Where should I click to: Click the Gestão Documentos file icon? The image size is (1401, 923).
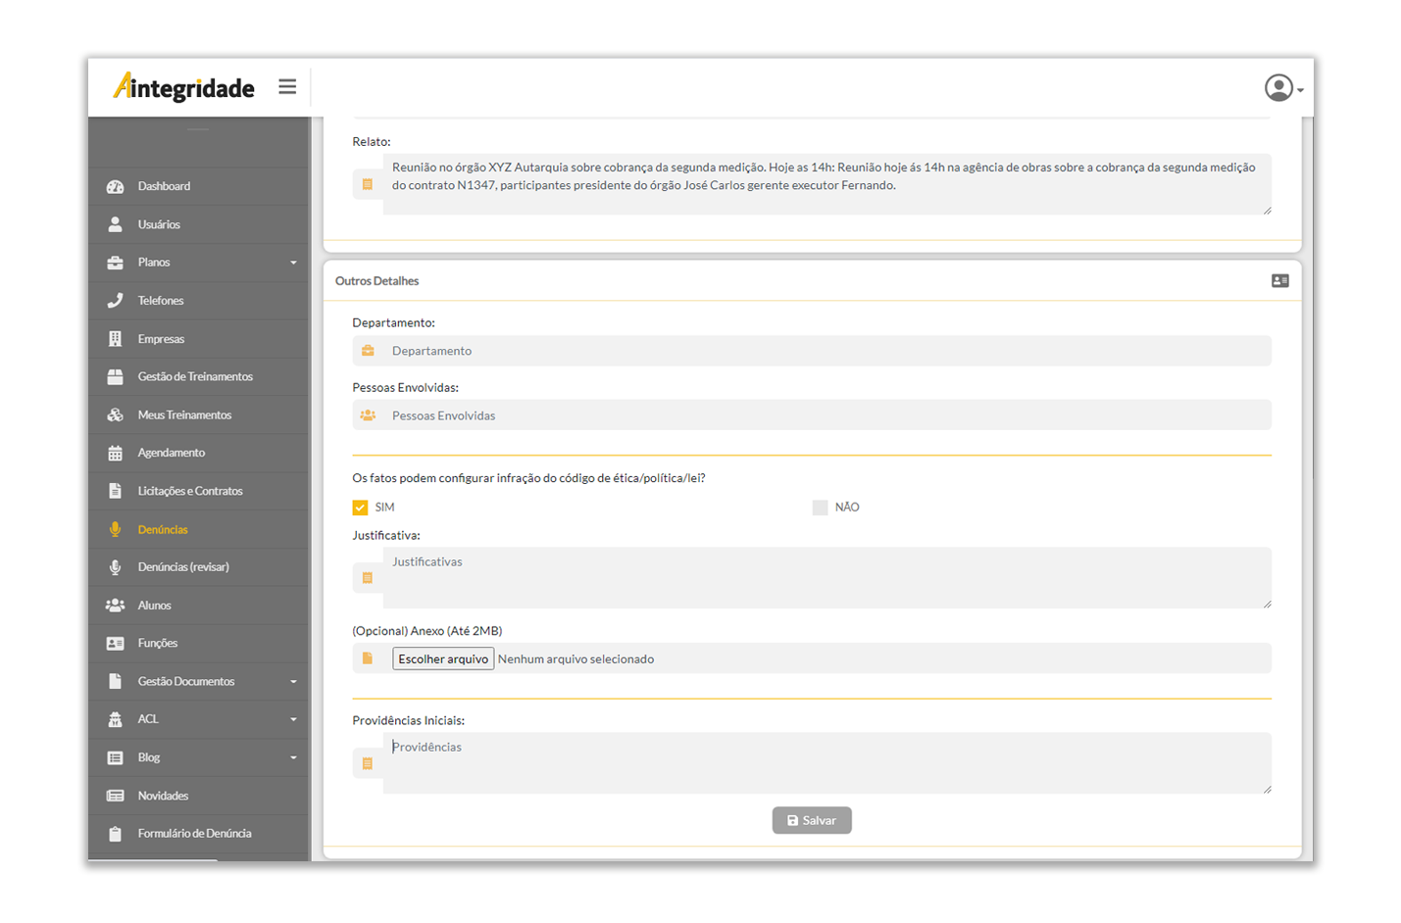115,681
